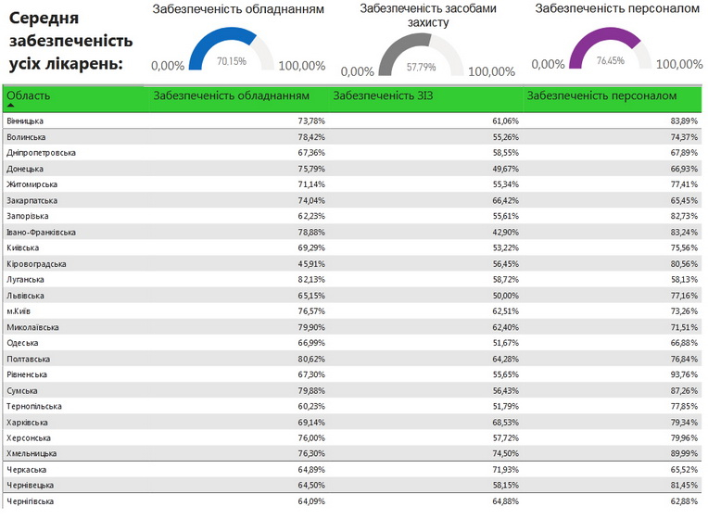Click the 57,79% protective gear gauge value
The height and width of the screenshot is (519, 708).
click(x=422, y=68)
